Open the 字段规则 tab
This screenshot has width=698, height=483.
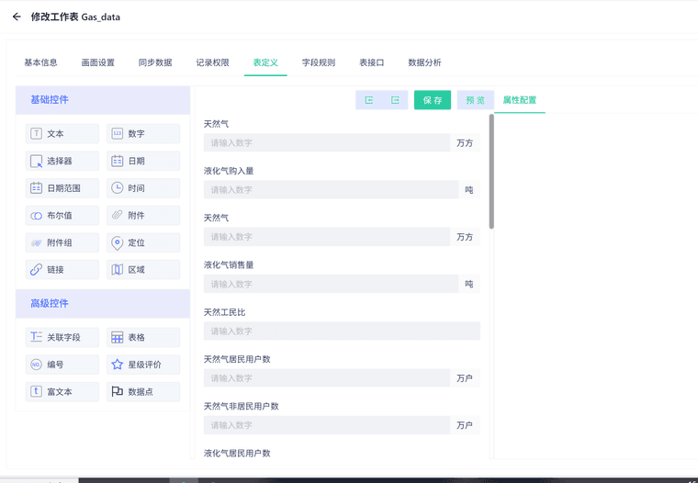[x=319, y=62]
